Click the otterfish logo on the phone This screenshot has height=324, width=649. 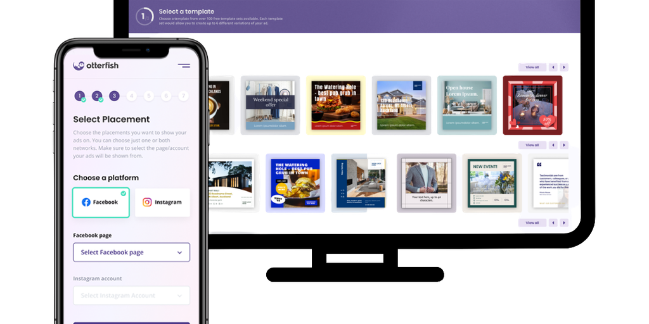pos(96,65)
